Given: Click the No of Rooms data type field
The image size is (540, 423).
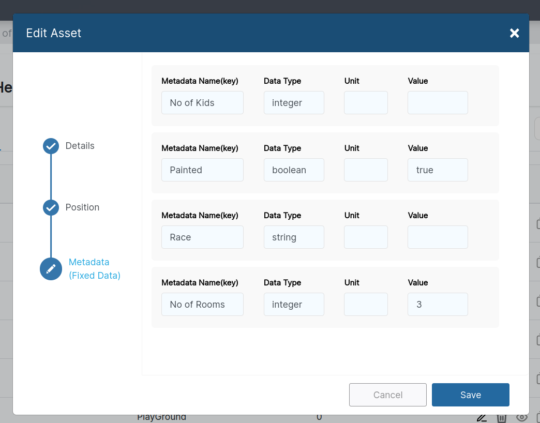Looking at the screenshot, I should click(x=294, y=304).
